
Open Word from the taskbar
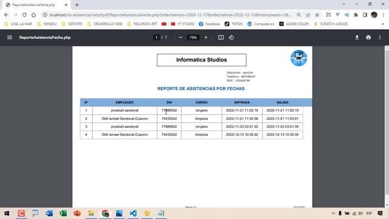point(49,214)
